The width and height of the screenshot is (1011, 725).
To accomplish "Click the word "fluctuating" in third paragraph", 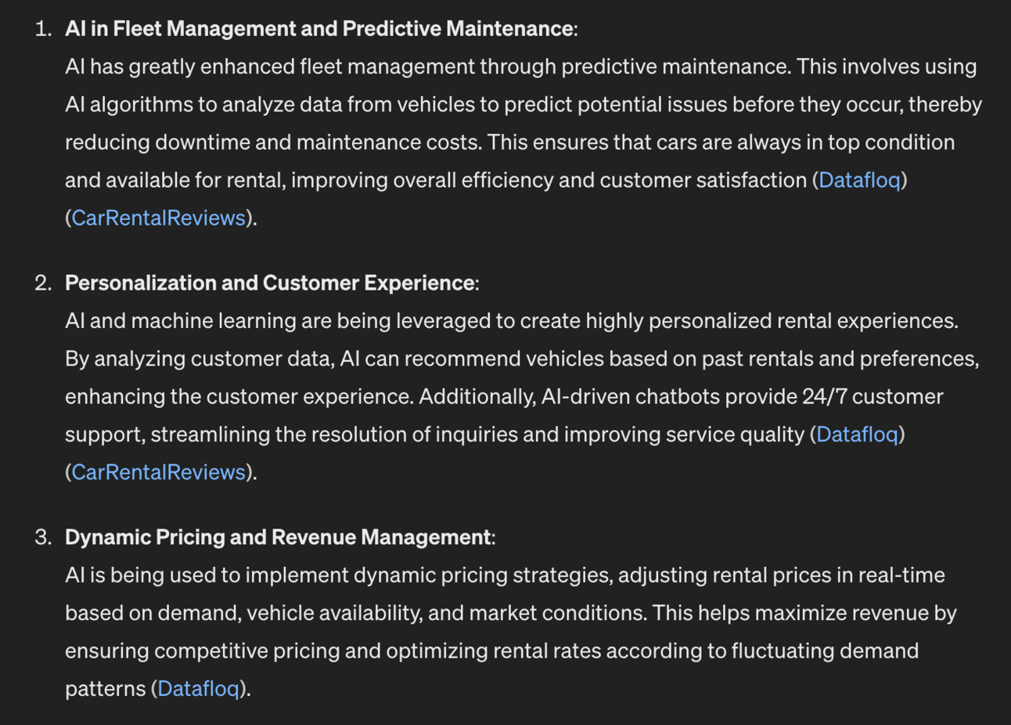I will coord(782,651).
